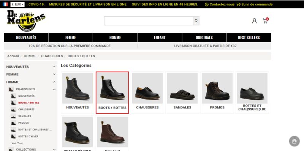Select BOTTES D'HIVER text in the sidebar
This screenshot has width=304, height=151.
tap(28, 137)
